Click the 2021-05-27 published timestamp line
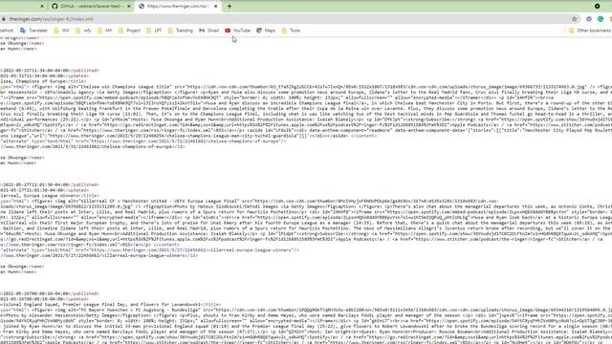Viewport: 612px width, 344px height. click(50, 184)
